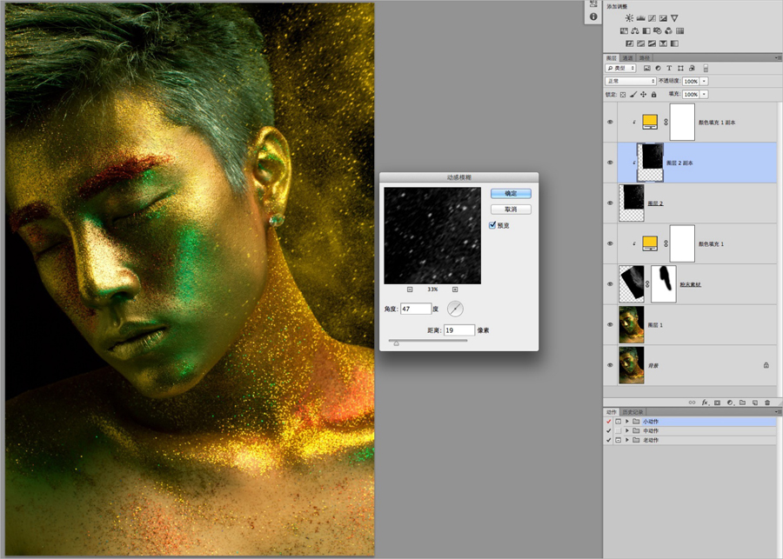Switch to the History tab

[632, 412]
